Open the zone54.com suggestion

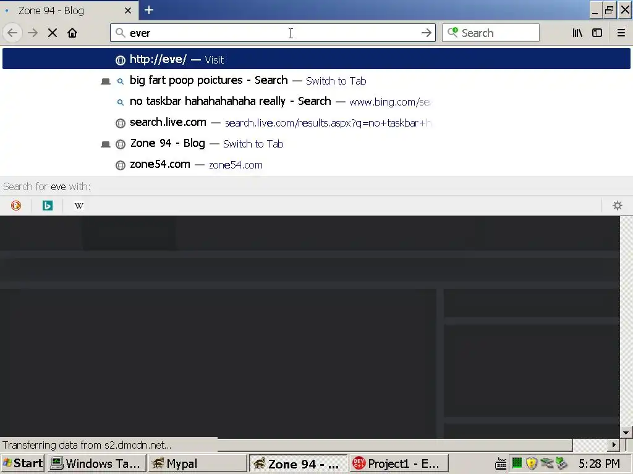[316, 164]
